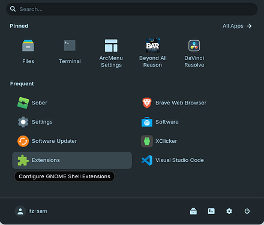Launch XClicker app
The height and width of the screenshot is (225, 264).
[196, 141]
